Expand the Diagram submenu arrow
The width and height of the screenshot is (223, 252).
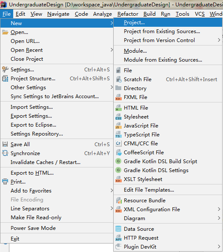pyautogui.click(x=219, y=218)
